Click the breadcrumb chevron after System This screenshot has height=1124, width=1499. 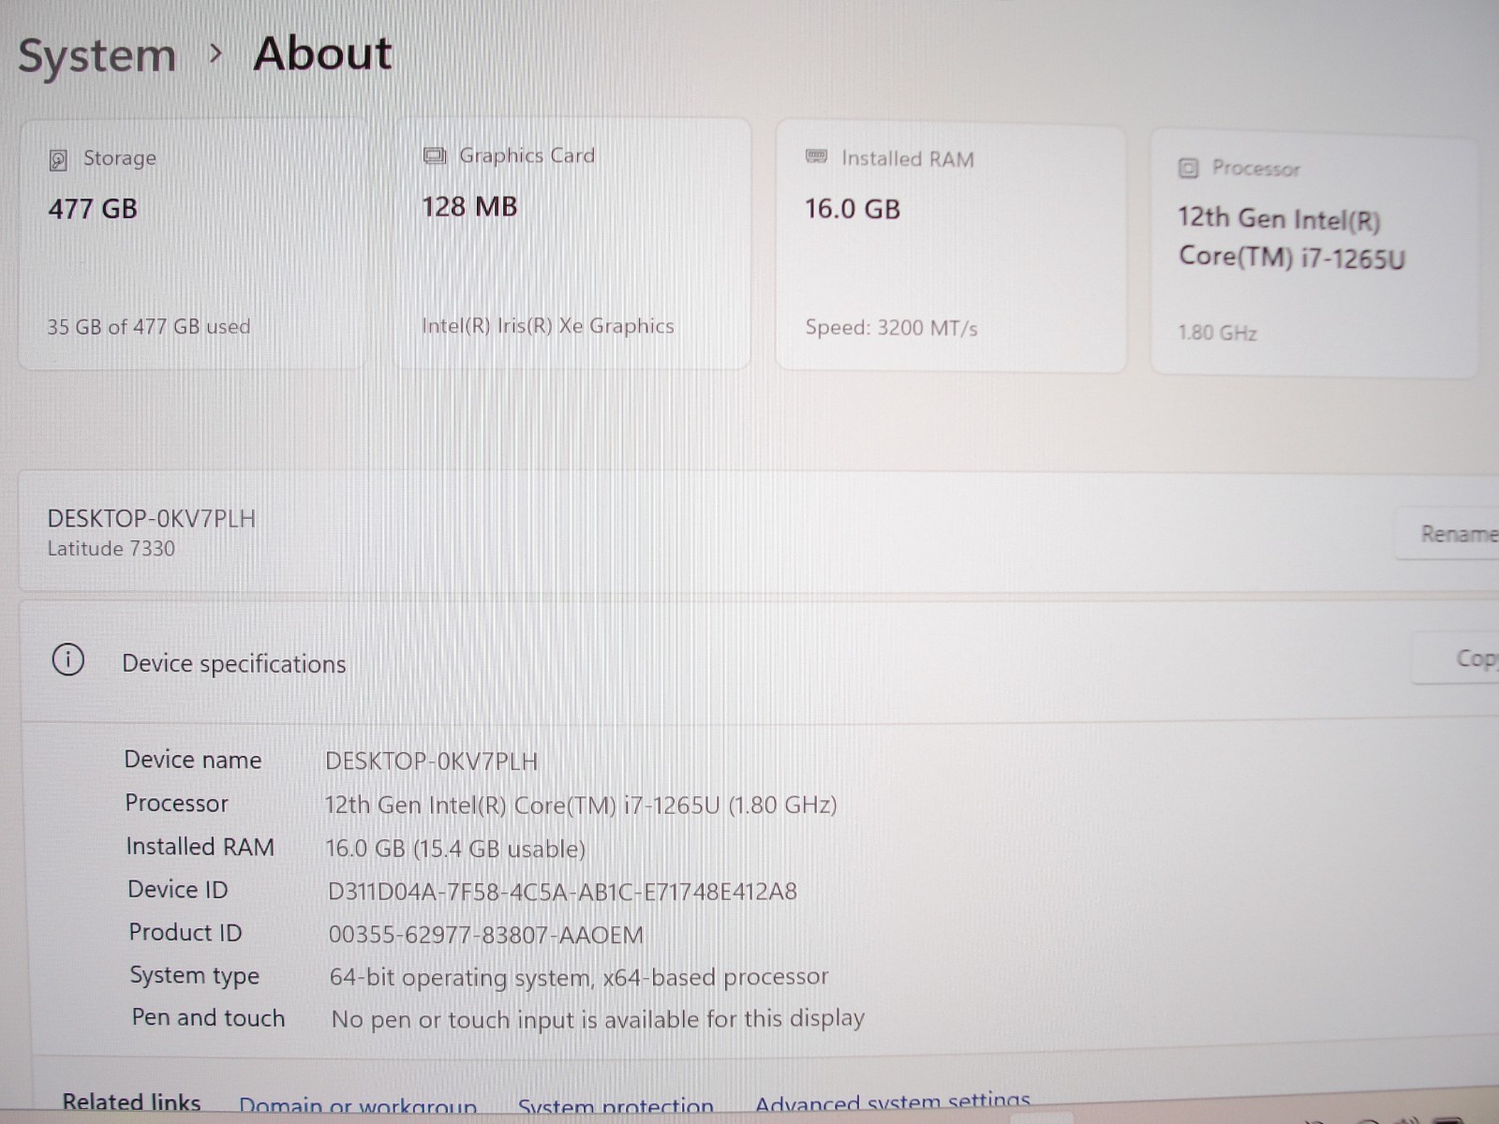click(x=215, y=54)
